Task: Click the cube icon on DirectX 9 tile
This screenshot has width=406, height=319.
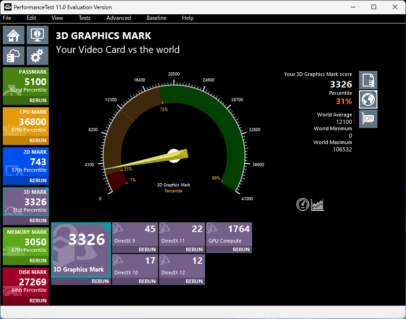Action: pos(118,228)
